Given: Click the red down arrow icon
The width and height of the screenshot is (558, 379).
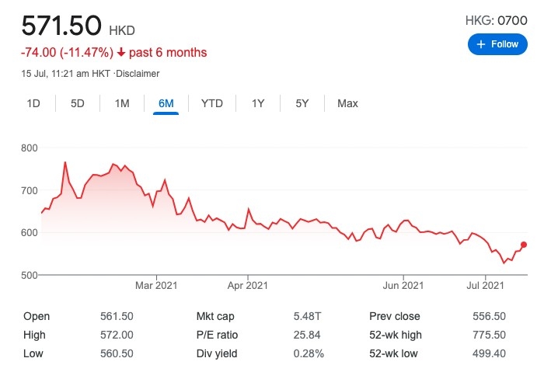Looking at the screenshot, I should tap(121, 53).
